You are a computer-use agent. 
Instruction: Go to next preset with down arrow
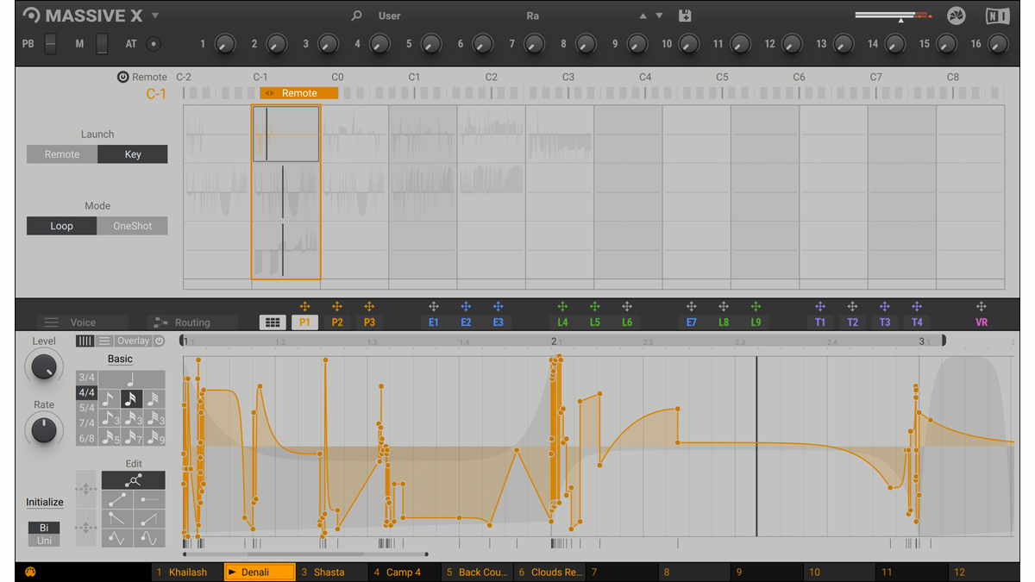660,16
